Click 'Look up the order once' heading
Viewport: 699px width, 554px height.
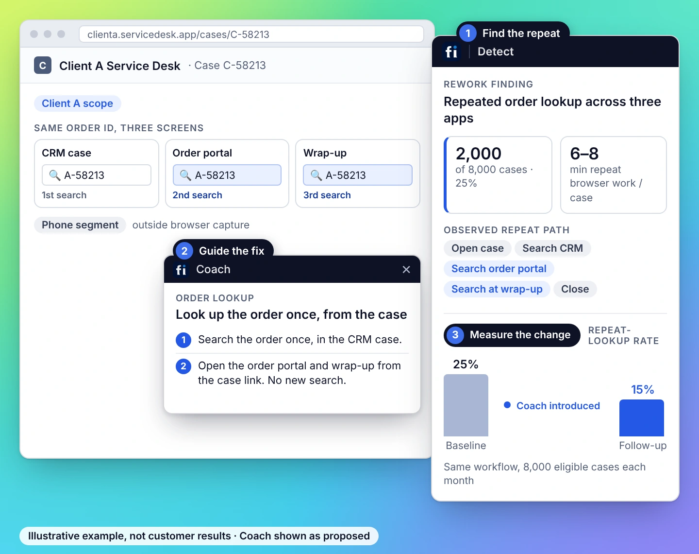[291, 314]
